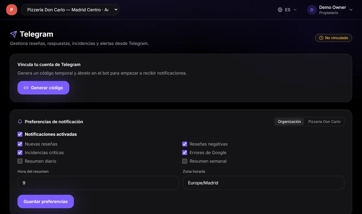The height and width of the screenshot is (214, 362).
Task: Click the Demo Owner avatar circle
Action: (x=312, y=10)
